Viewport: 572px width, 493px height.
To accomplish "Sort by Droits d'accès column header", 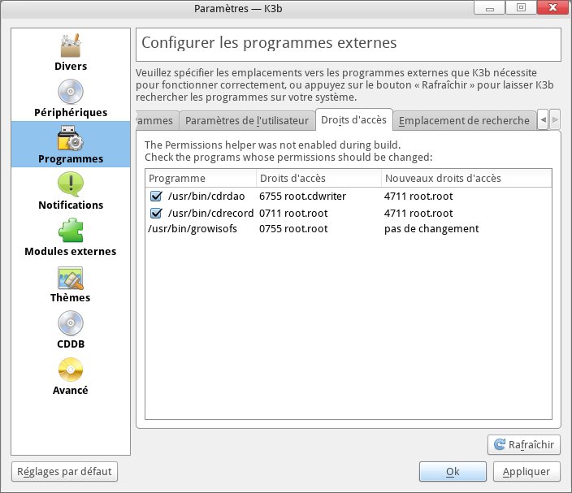I will click(318, 179).
